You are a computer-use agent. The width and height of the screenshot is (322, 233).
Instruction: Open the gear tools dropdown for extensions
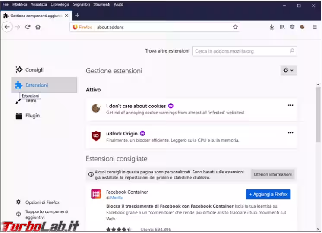click(288, 70)
